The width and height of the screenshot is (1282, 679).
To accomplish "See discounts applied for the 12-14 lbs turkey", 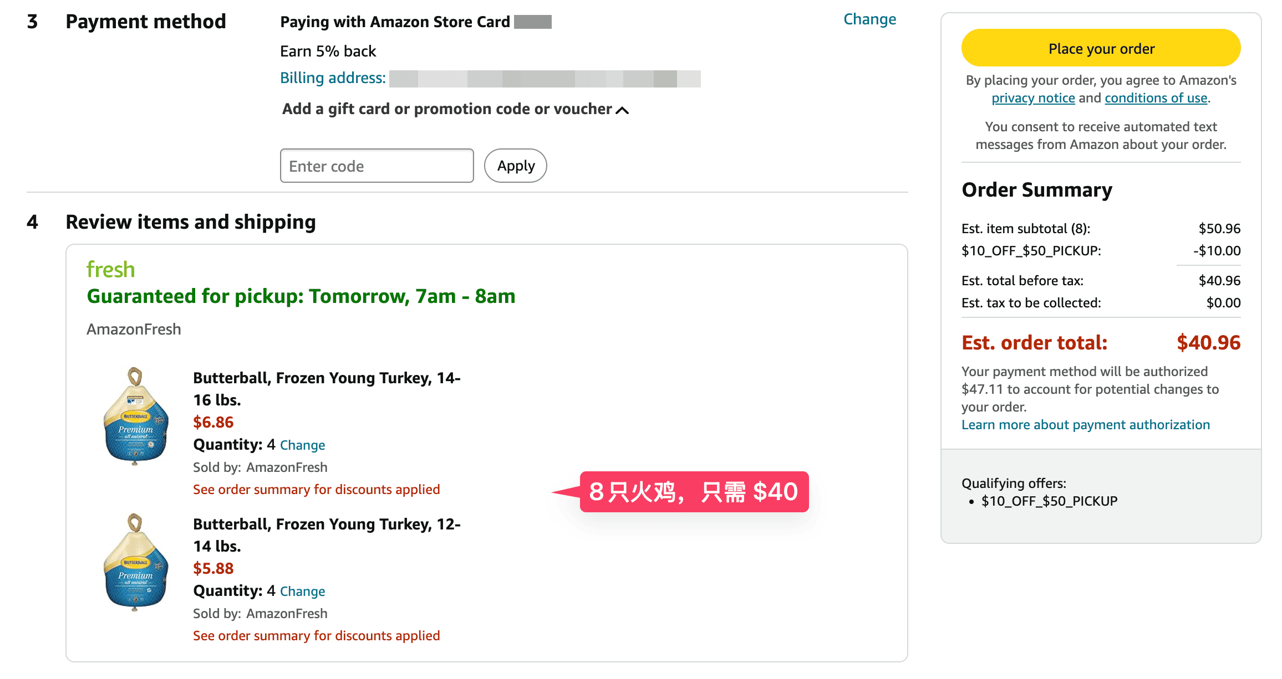I will point(316,635).
